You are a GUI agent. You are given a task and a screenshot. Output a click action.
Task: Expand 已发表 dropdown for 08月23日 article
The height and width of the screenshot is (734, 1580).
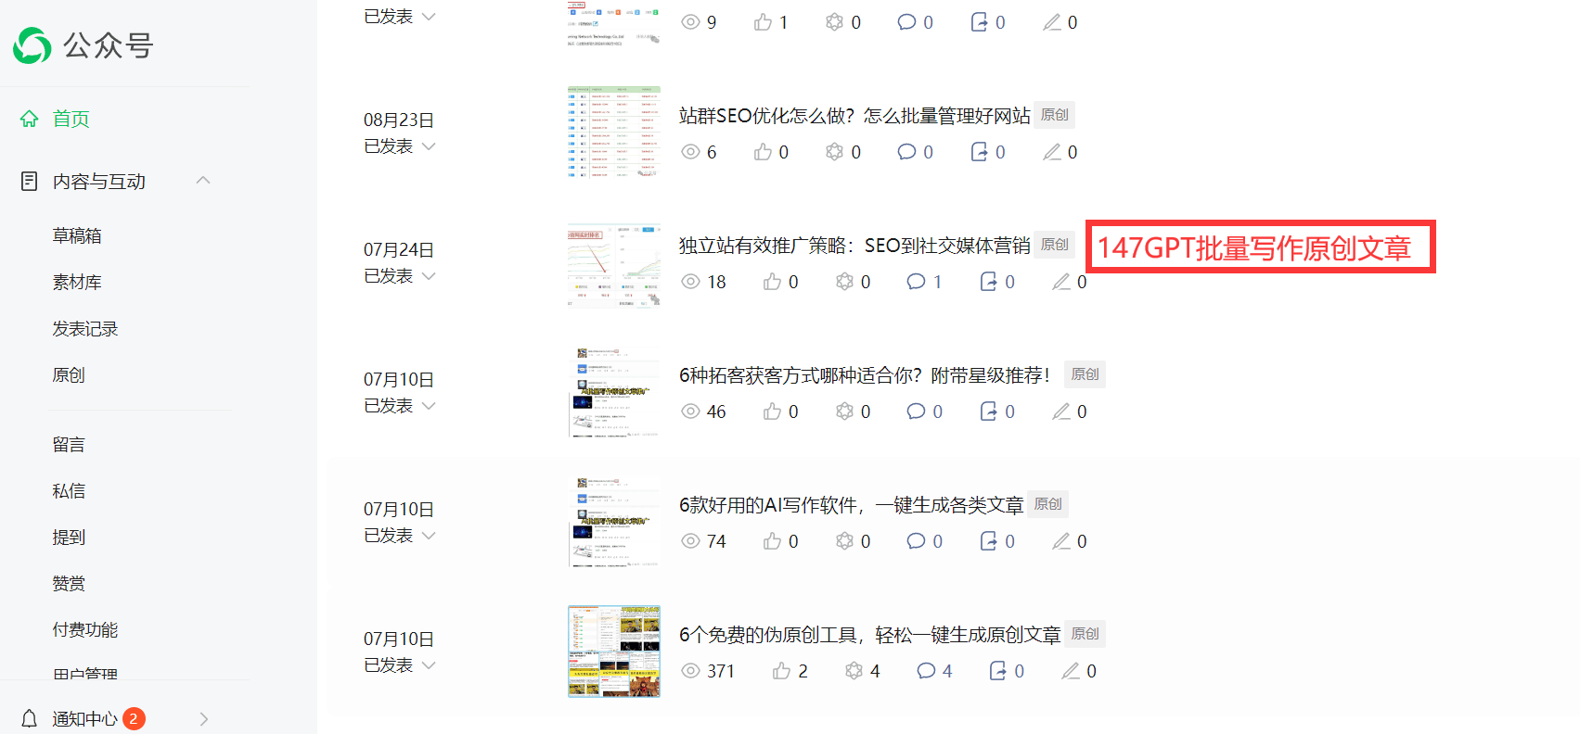pyautogui.click(x=428, y=146)
